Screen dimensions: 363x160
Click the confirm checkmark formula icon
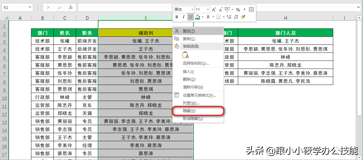click(60, 7)
